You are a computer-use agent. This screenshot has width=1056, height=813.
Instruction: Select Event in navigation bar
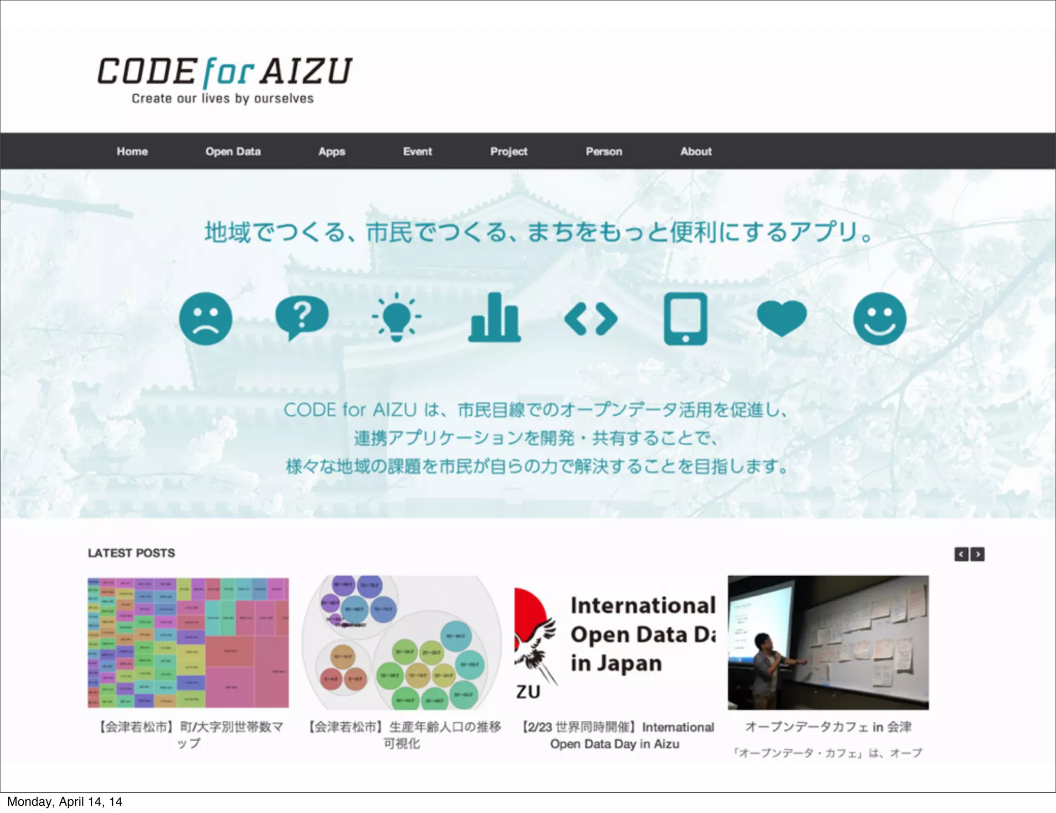pyautogui.click(x=417, y=152)
